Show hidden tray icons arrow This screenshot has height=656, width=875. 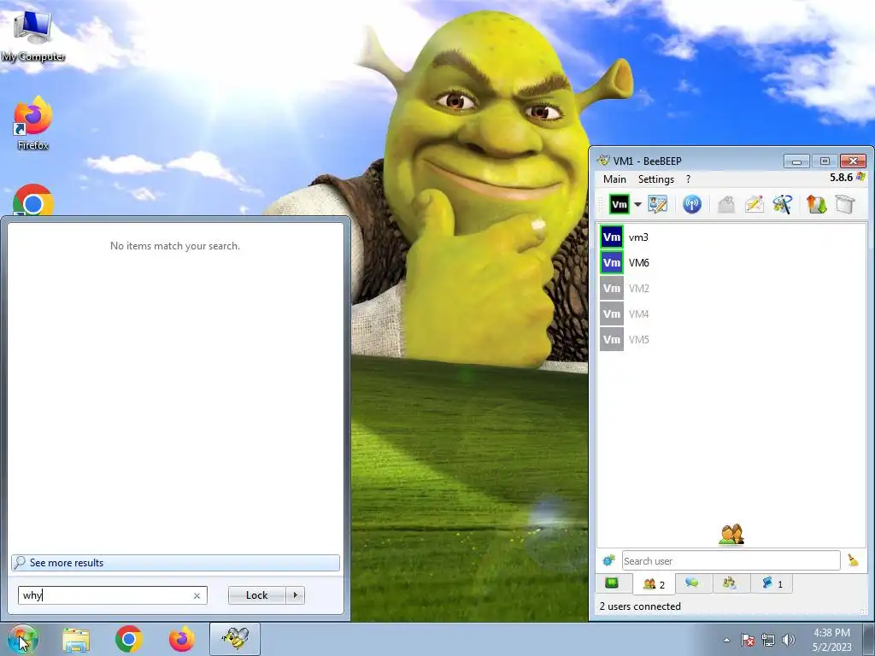click(726, 640)
